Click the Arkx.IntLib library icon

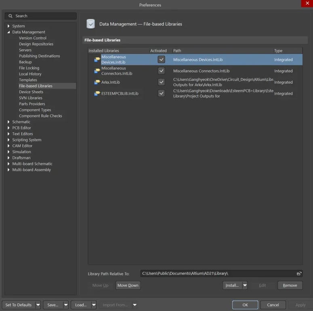tap(97, 82)
